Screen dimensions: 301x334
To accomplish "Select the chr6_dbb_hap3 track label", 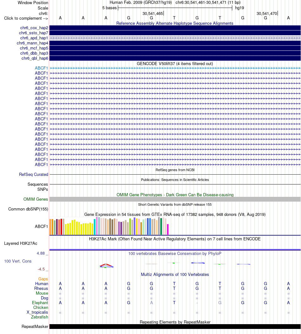I will (34, 53).
